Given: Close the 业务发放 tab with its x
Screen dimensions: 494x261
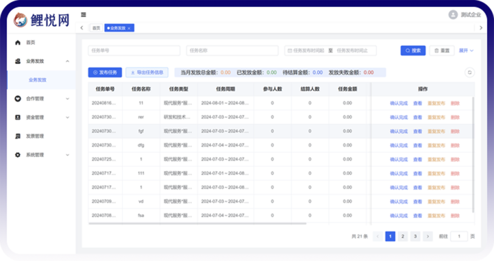Looking at the screenshot, I should coord(129,28).
